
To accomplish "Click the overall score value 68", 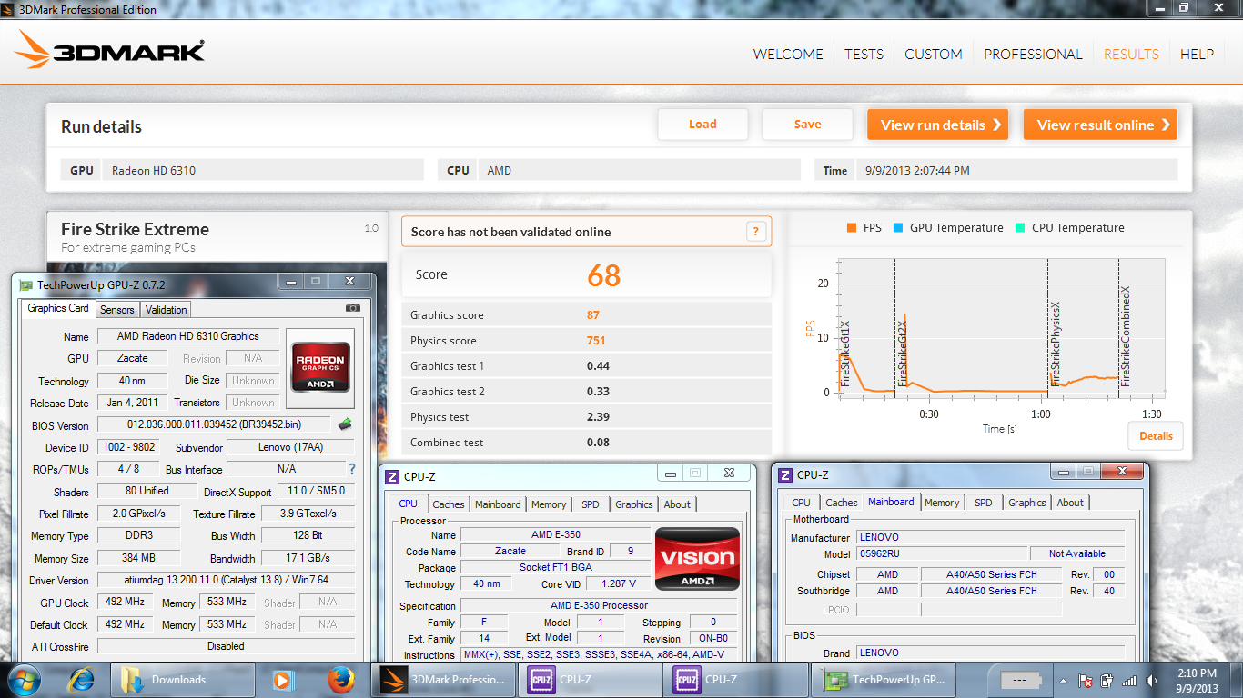I will 604,274.
